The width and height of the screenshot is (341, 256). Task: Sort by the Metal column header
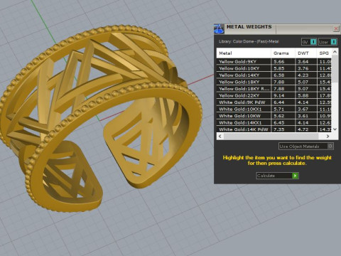tap(244, 53)
